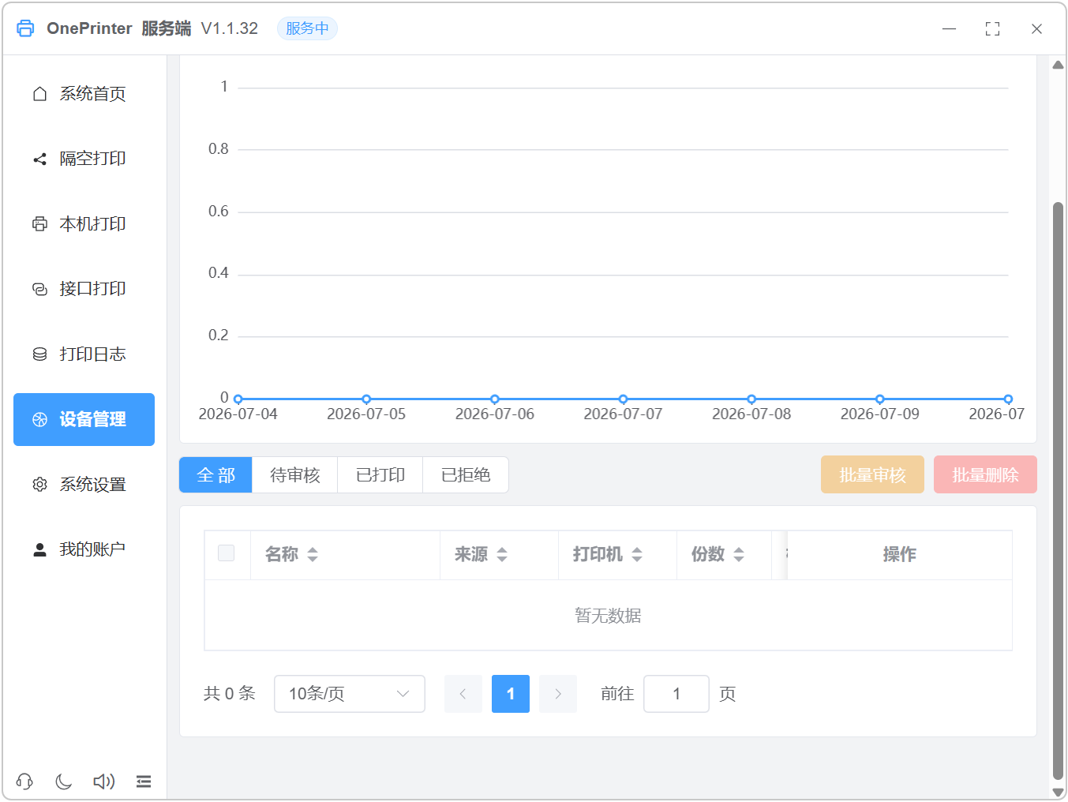Click the 批量审核 button
This screenshot has width=1068, height=802.
(872, 475)
